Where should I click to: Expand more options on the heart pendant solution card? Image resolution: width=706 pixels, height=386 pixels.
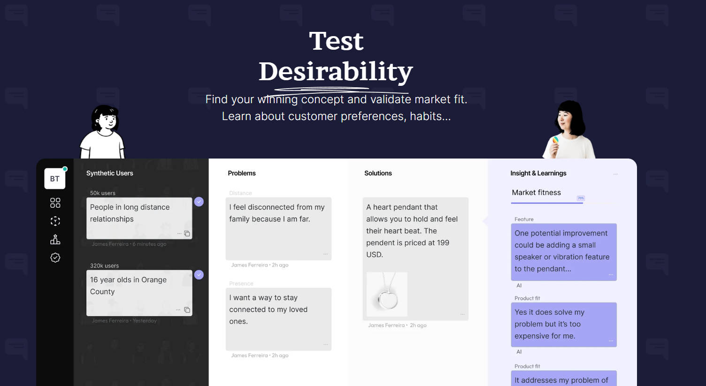coord(462,314)
